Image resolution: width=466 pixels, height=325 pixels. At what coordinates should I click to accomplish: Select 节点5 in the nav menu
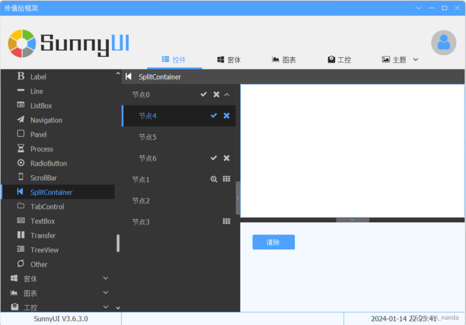[179, 137]
